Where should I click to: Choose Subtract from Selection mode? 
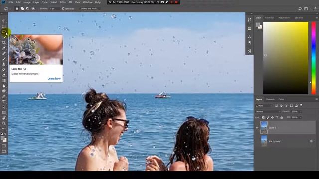(x=28, y=9)
